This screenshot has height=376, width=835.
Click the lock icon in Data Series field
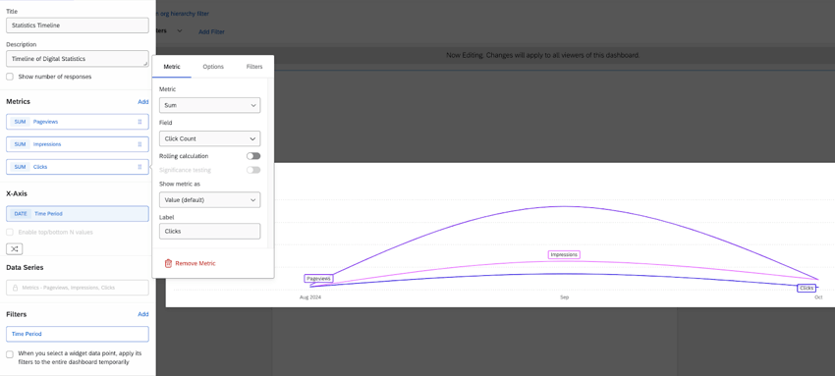[16, 288]
